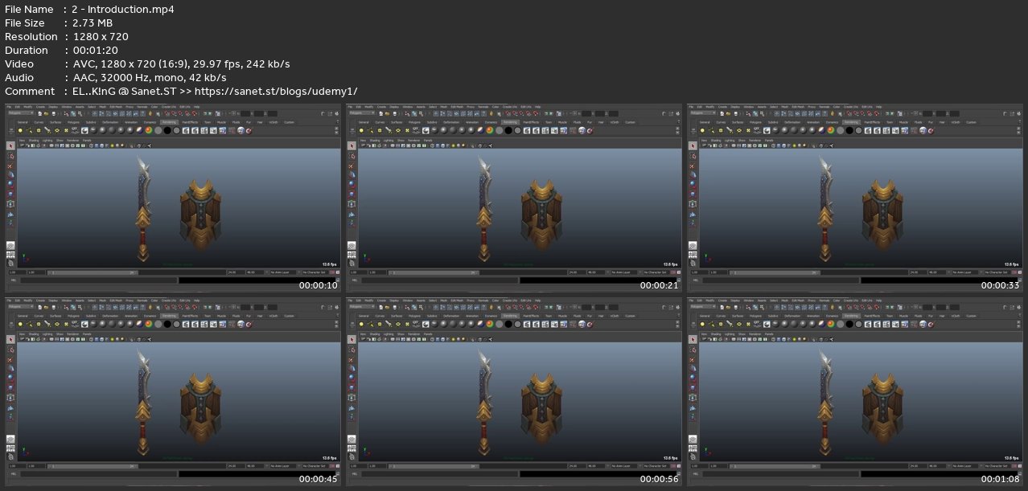Select the Rendering shelf tab in the 00:00:33 frame
Viewport: 1028px width, 491px height.
(853, 122)
